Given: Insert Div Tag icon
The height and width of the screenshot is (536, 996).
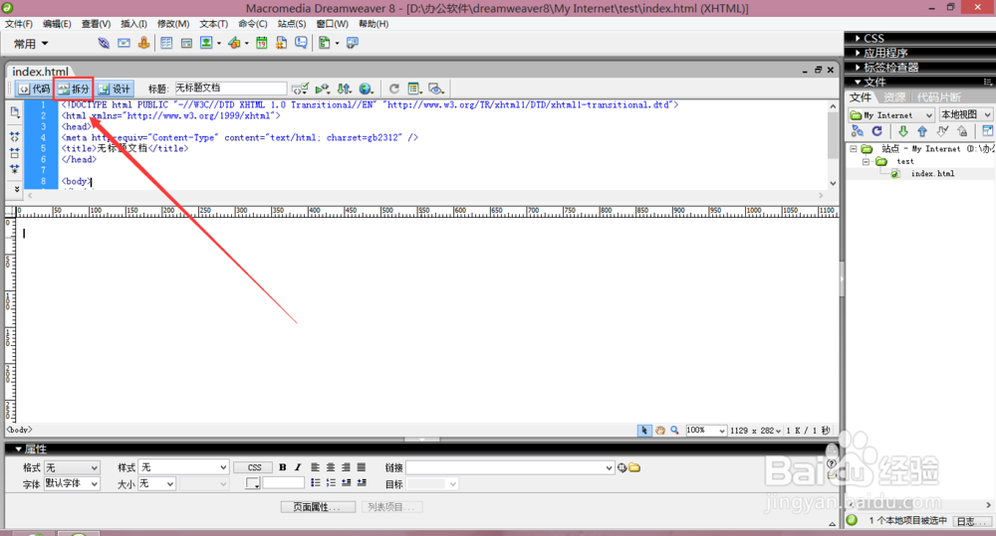Looking at the screenshot, I should [187, 43].
